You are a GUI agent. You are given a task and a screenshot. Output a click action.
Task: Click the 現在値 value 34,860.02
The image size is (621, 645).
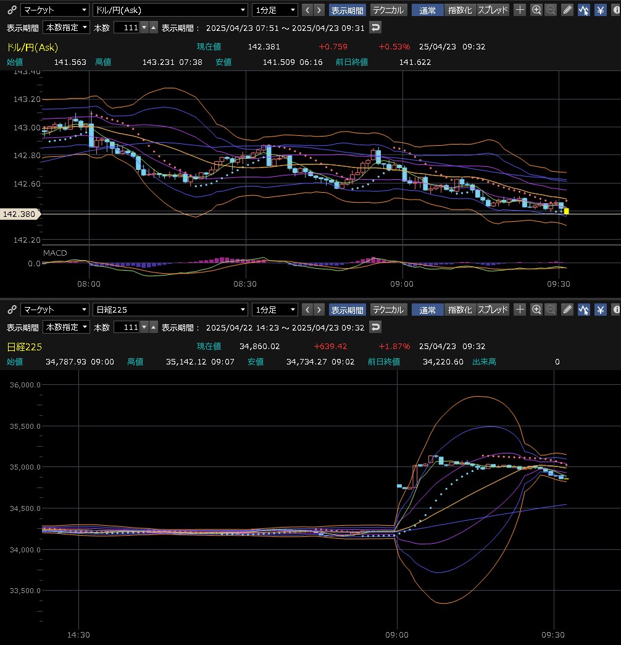pos(260,347)
